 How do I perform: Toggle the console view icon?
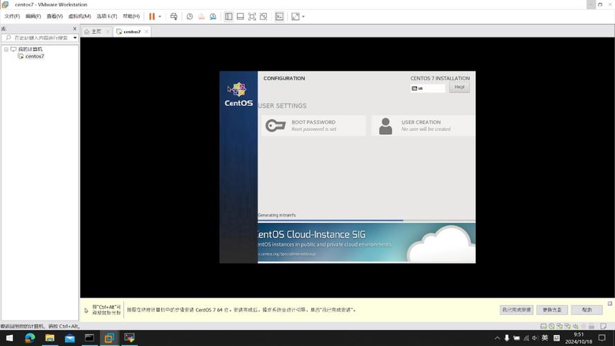pos(279,17)
